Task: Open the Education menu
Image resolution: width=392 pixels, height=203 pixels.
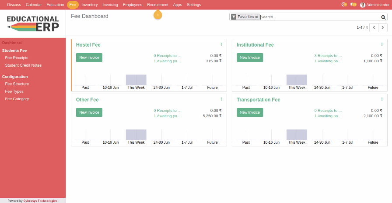Action: coord(55,5)
